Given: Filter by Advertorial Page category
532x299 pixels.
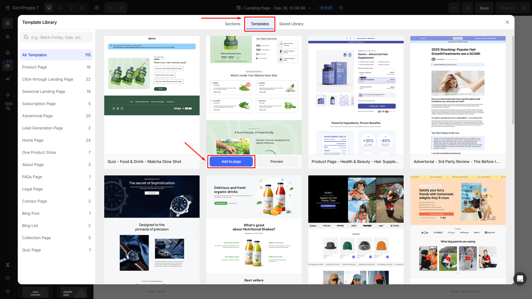Looking at the screenshot, I should [x=37, y=116].
